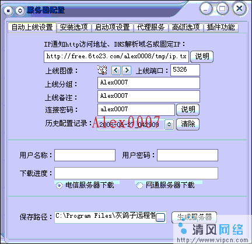Click the 说明 button beside the URL field
Image resolution: width=252 pixels, height=244 pixels.
point(202,56)
